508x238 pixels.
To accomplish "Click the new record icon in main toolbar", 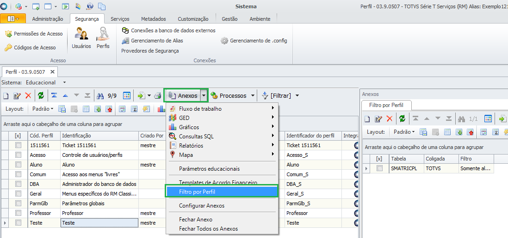I will [x=6, y=95].
